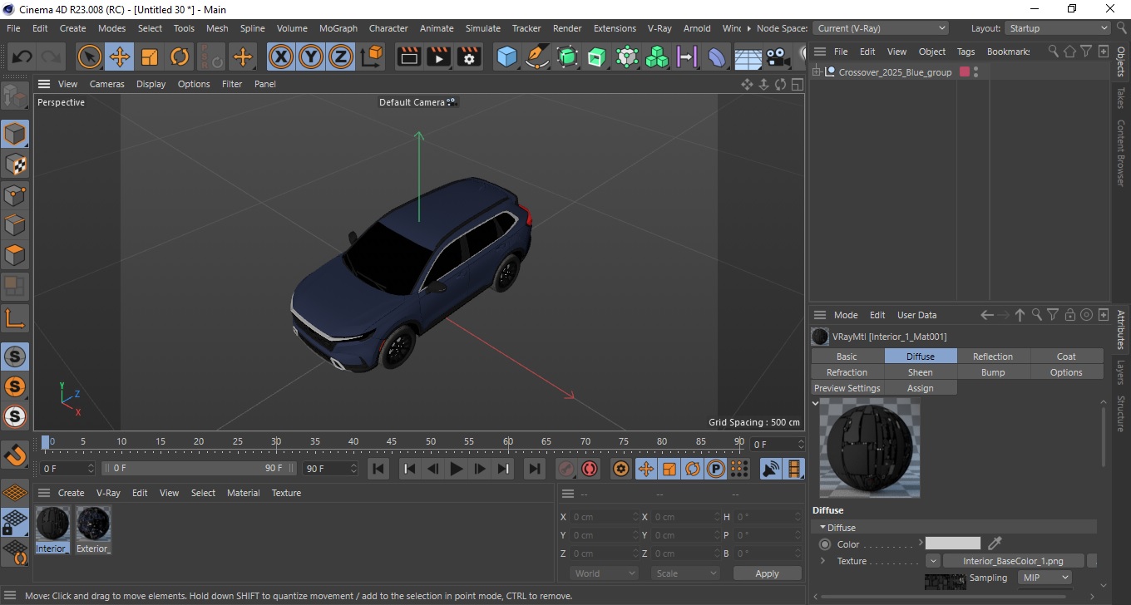This screenshot has height=605, width=1131.
Task: Switch the coordinate system icon
Action: pos(372,57)
